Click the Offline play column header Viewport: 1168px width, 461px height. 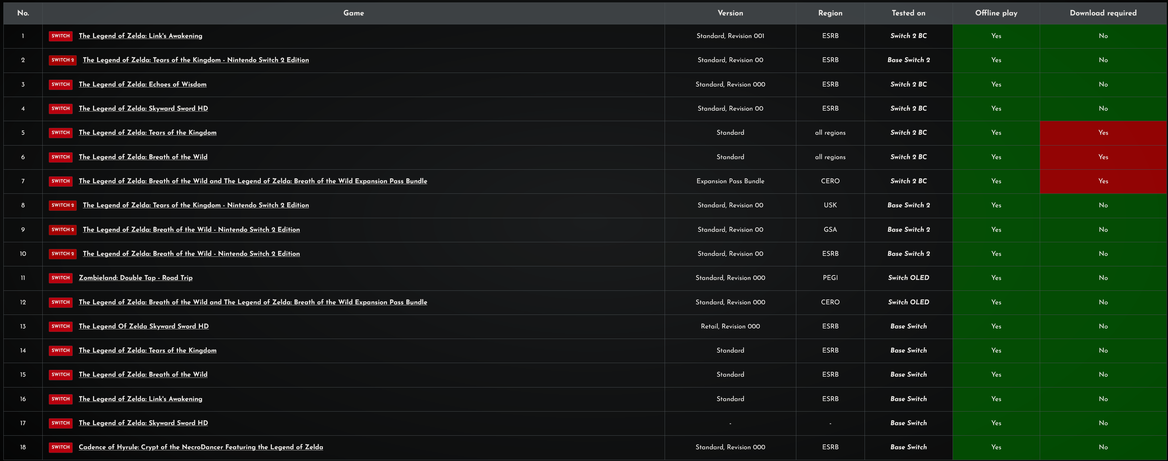tap(996, 13)
